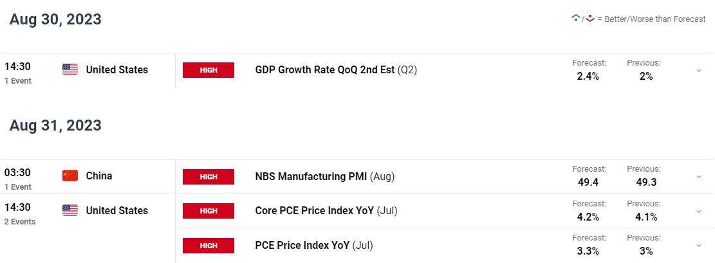Click the United States flag beside Core PCE
The width and height of the screenshot is (715, 263).
point(70,210)
